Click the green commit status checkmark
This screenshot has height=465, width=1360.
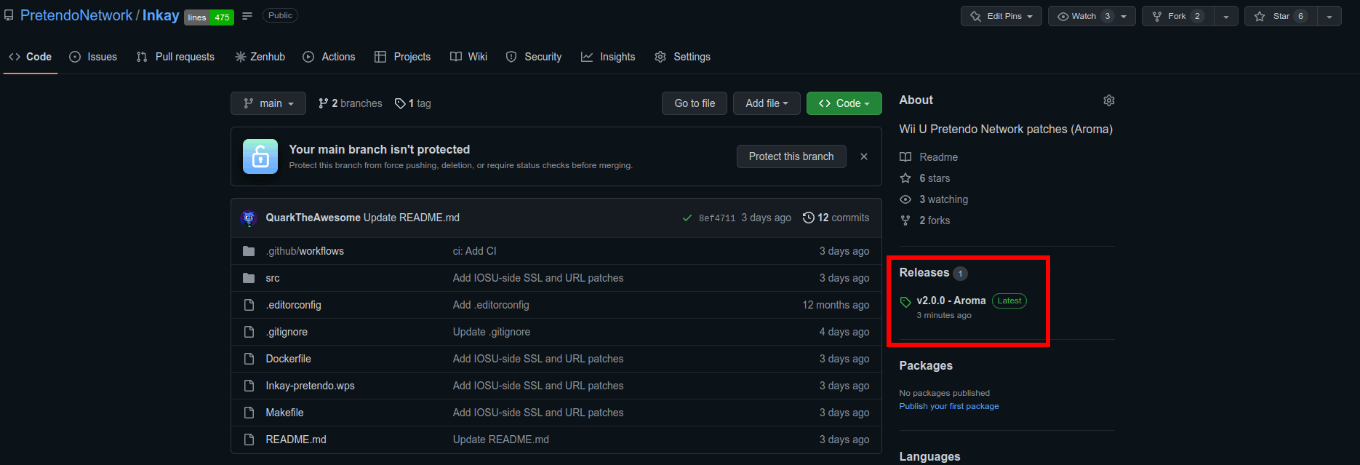click(x=687, y=218)
